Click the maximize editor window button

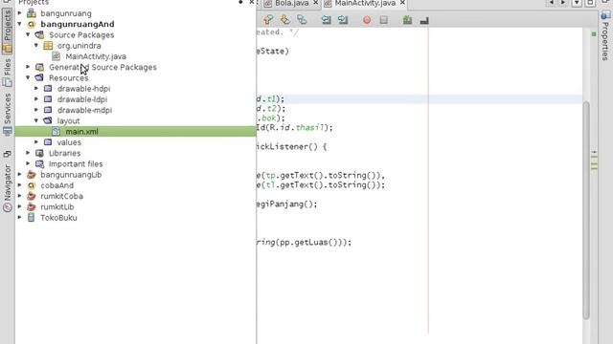click(590, 3)
